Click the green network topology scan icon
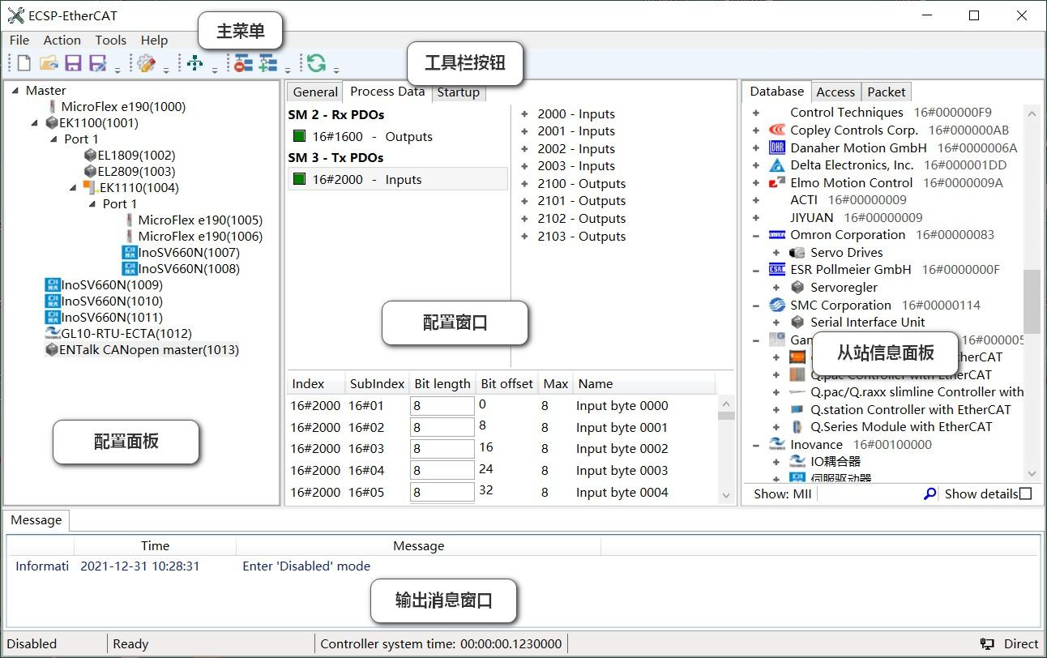The width and height of the screenshot is (1047, 658). [195, 63]
